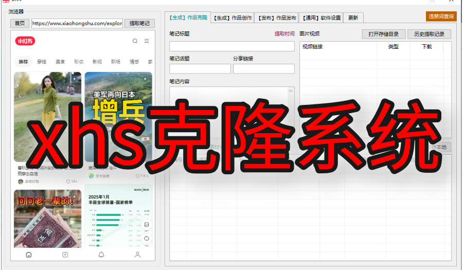Open the hamburger menu in Xiaohongshu page
463x273 pixels.
(147, 41)
